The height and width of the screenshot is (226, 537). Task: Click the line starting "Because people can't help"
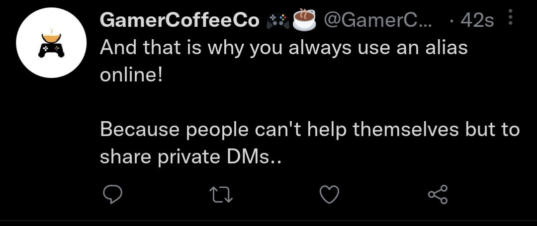[x=309, y=130]
